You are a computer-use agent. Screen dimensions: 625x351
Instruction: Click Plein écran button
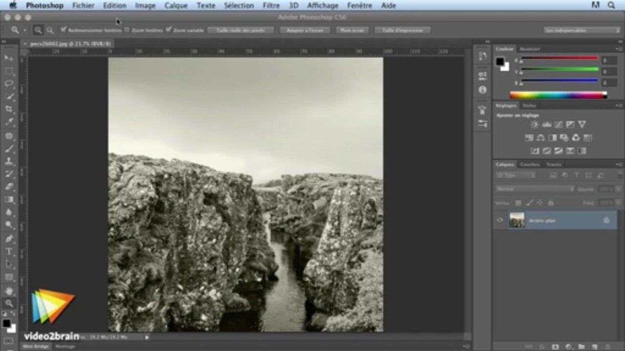[353, 30]
